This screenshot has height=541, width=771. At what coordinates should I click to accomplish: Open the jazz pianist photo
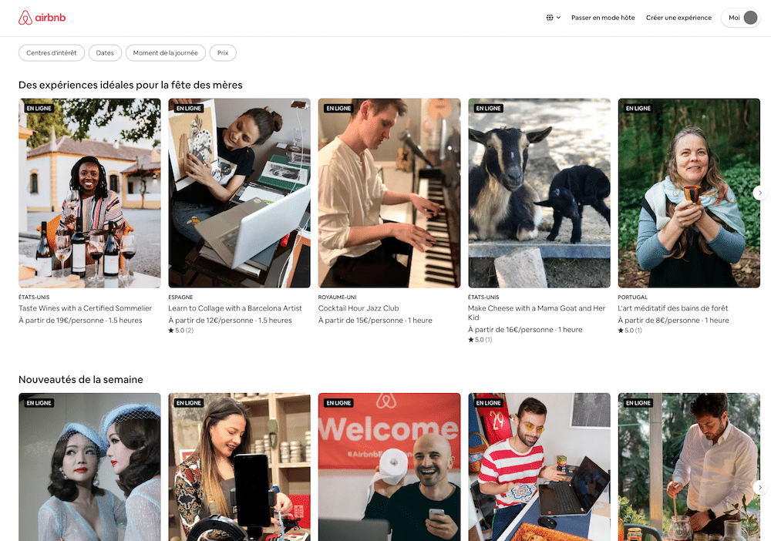[x=389, y=193]
